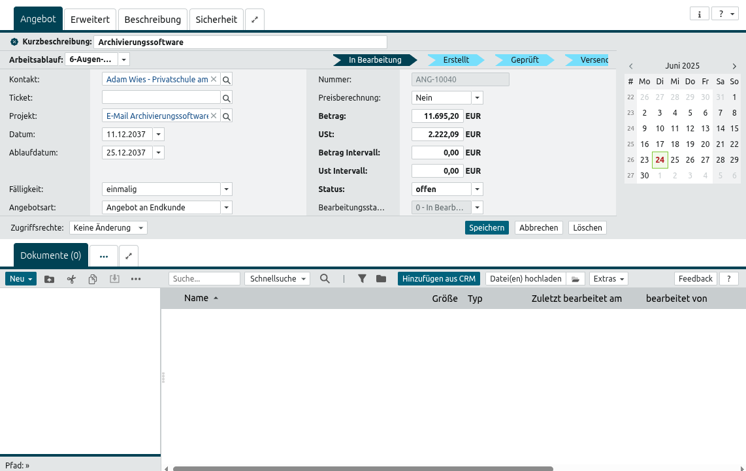746x471 pixels.
Task: Open the Datum date picker dropdown
Action: 159,135
